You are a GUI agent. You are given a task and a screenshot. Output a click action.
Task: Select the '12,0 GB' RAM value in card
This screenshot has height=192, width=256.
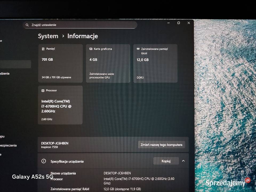pyautogui.click(x=142, y=60)
